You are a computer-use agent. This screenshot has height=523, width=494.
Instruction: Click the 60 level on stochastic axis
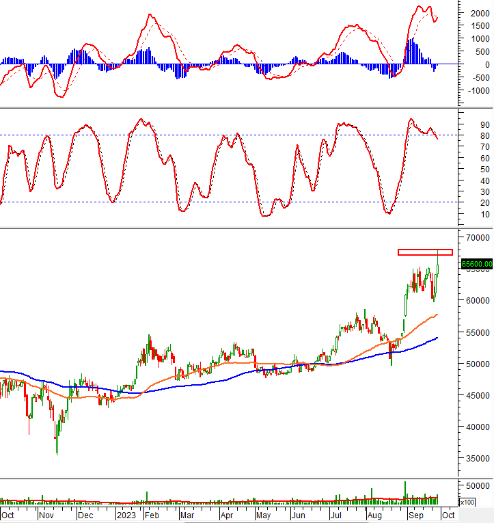484,158
